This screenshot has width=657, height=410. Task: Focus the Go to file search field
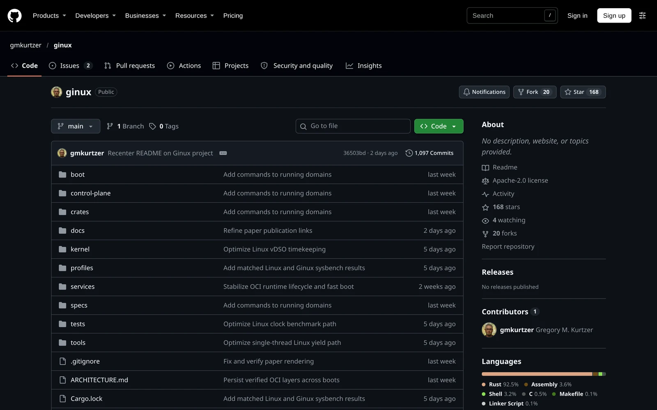(353, 126)
